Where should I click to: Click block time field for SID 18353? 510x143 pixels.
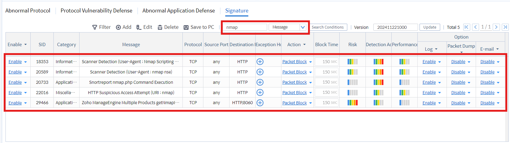coord(327,62)
